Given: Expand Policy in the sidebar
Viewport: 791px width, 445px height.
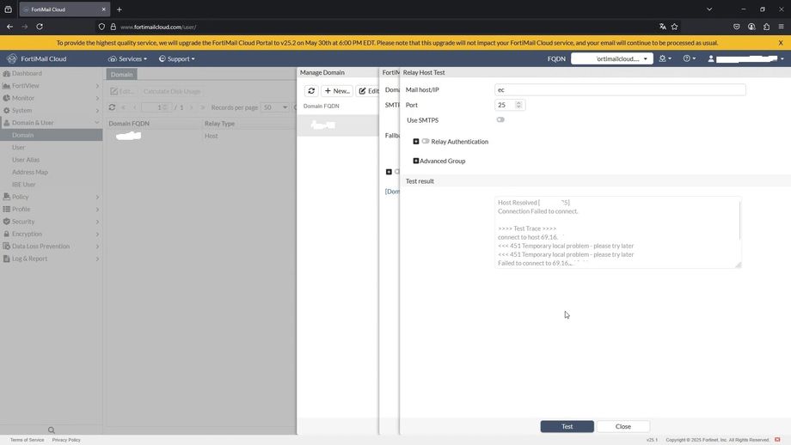Looking at the screenshot, I should pos(51,197).
